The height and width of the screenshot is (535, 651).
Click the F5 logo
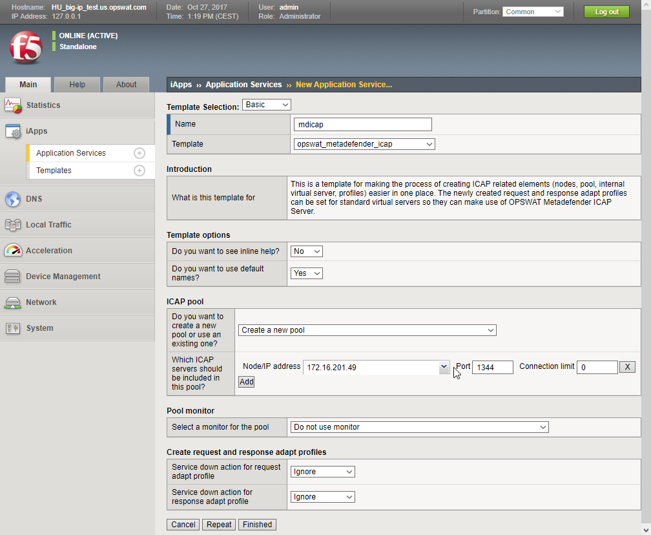pyautogui.click(x=26, y=48)
